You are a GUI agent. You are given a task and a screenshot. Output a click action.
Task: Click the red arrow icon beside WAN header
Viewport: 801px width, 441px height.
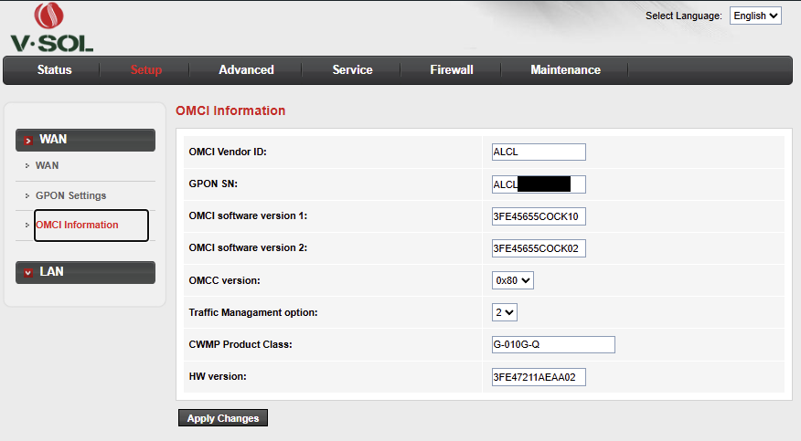tap(28, 141)
